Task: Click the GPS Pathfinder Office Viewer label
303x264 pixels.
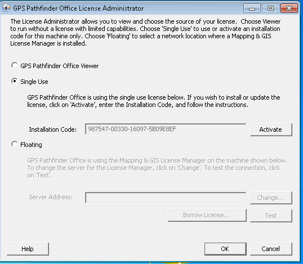Action: tap(60, 66)
